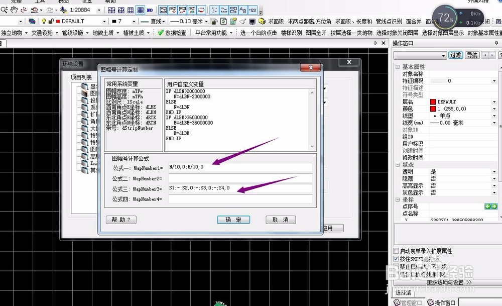Viewport: 502px width, 306px height.
Task: Open the 隐藏 否 dropdown
Action: 494,179
